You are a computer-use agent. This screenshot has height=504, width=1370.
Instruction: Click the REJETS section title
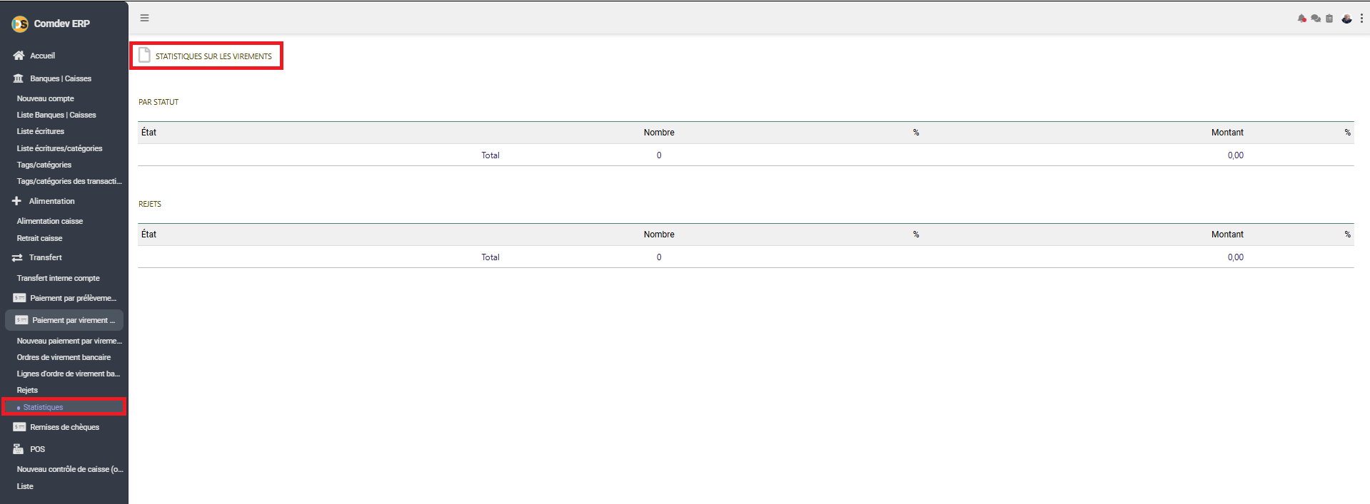150,204
